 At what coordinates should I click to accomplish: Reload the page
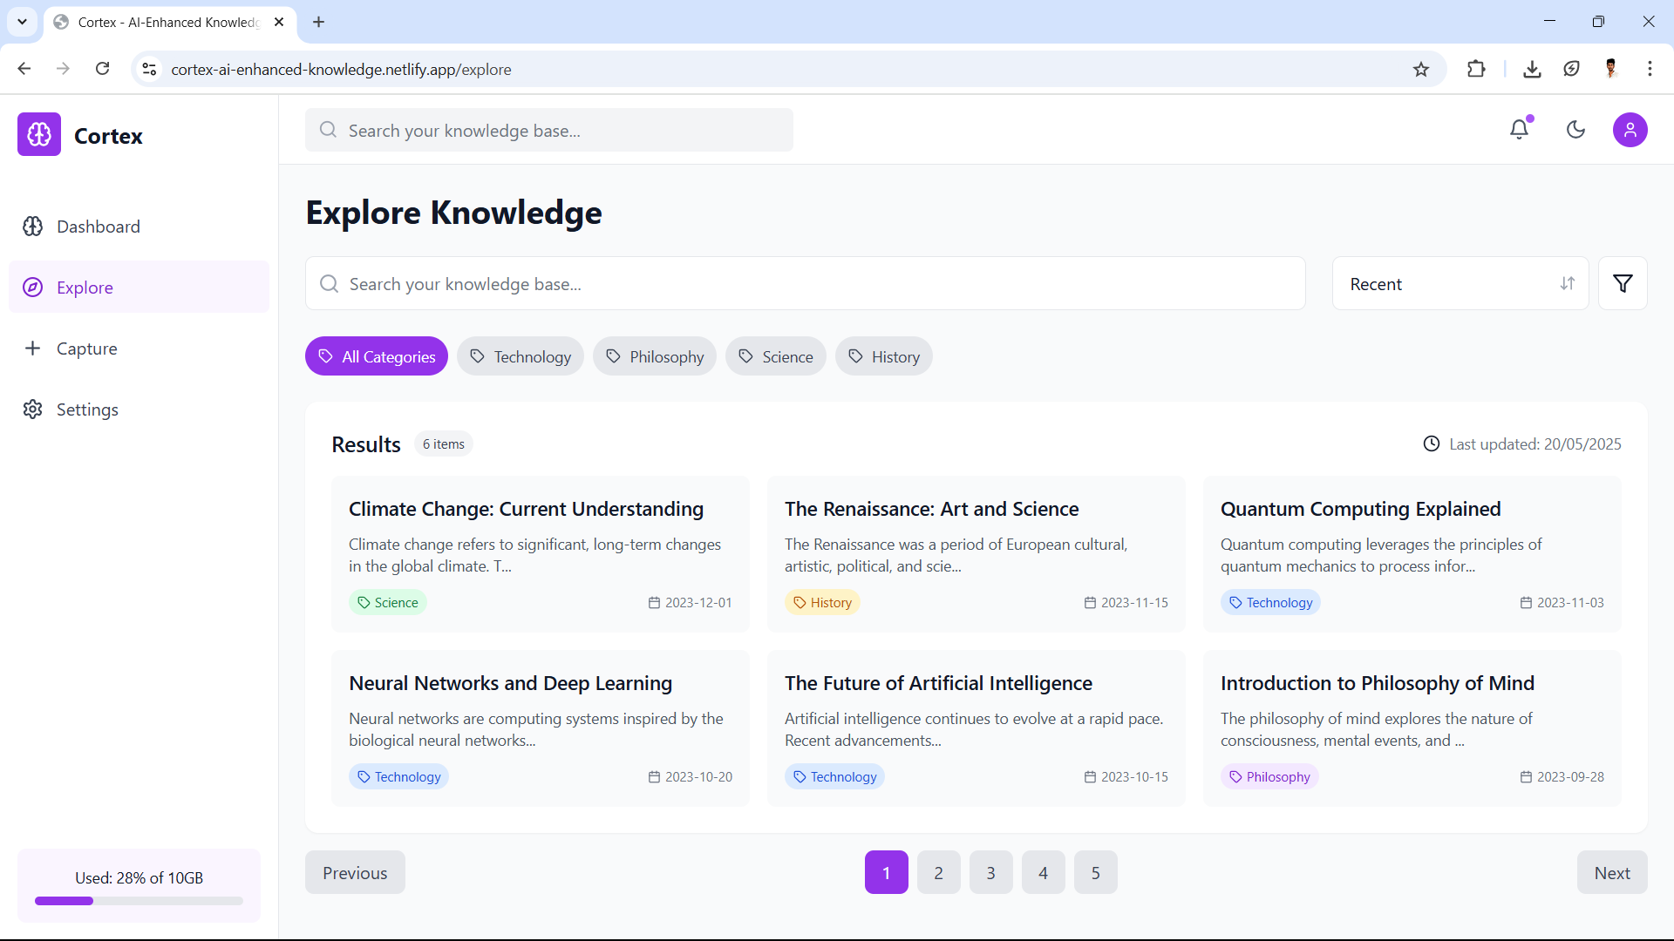coord(103,70)
